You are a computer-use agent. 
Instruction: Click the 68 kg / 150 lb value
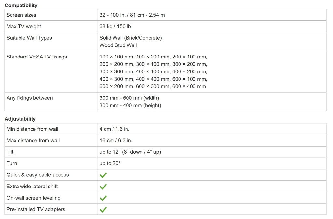(x=115, y=26)
